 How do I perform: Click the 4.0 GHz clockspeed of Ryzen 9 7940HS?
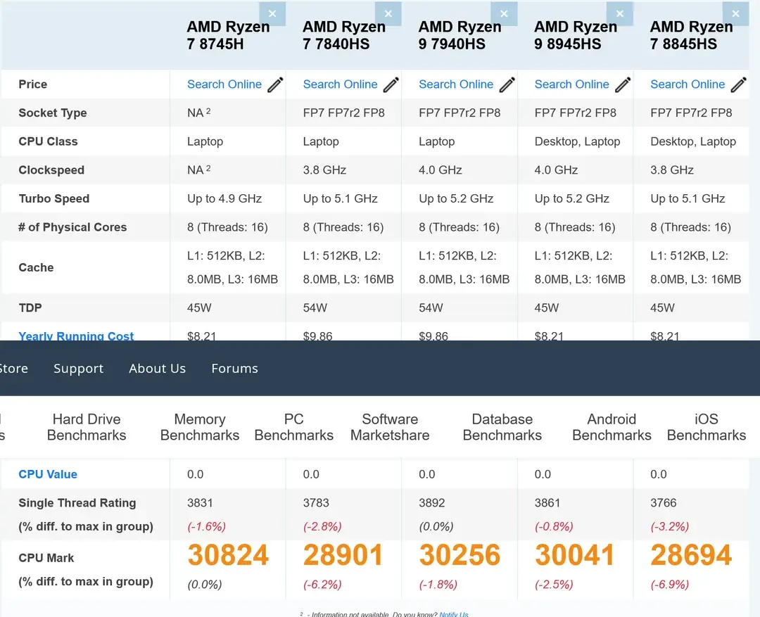click(440, 170)
